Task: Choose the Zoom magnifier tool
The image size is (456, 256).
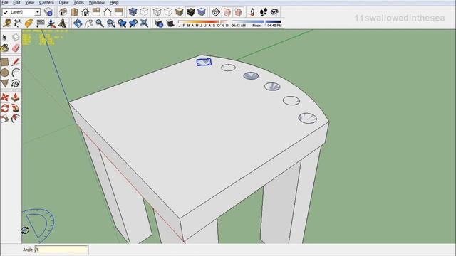Action: 100,23
